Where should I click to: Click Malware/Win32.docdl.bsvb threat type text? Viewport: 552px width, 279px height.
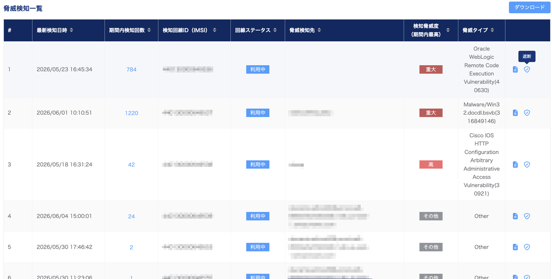coord(482,113)
